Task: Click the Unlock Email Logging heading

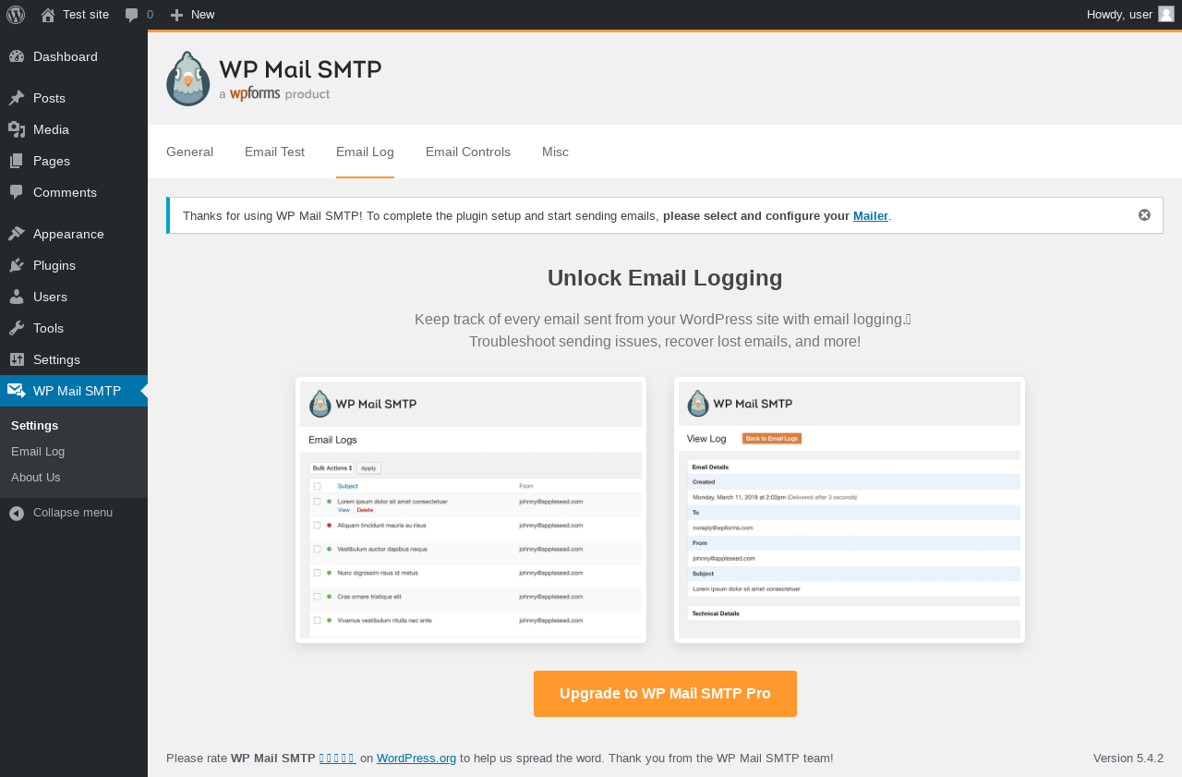Action: point(665,278)
